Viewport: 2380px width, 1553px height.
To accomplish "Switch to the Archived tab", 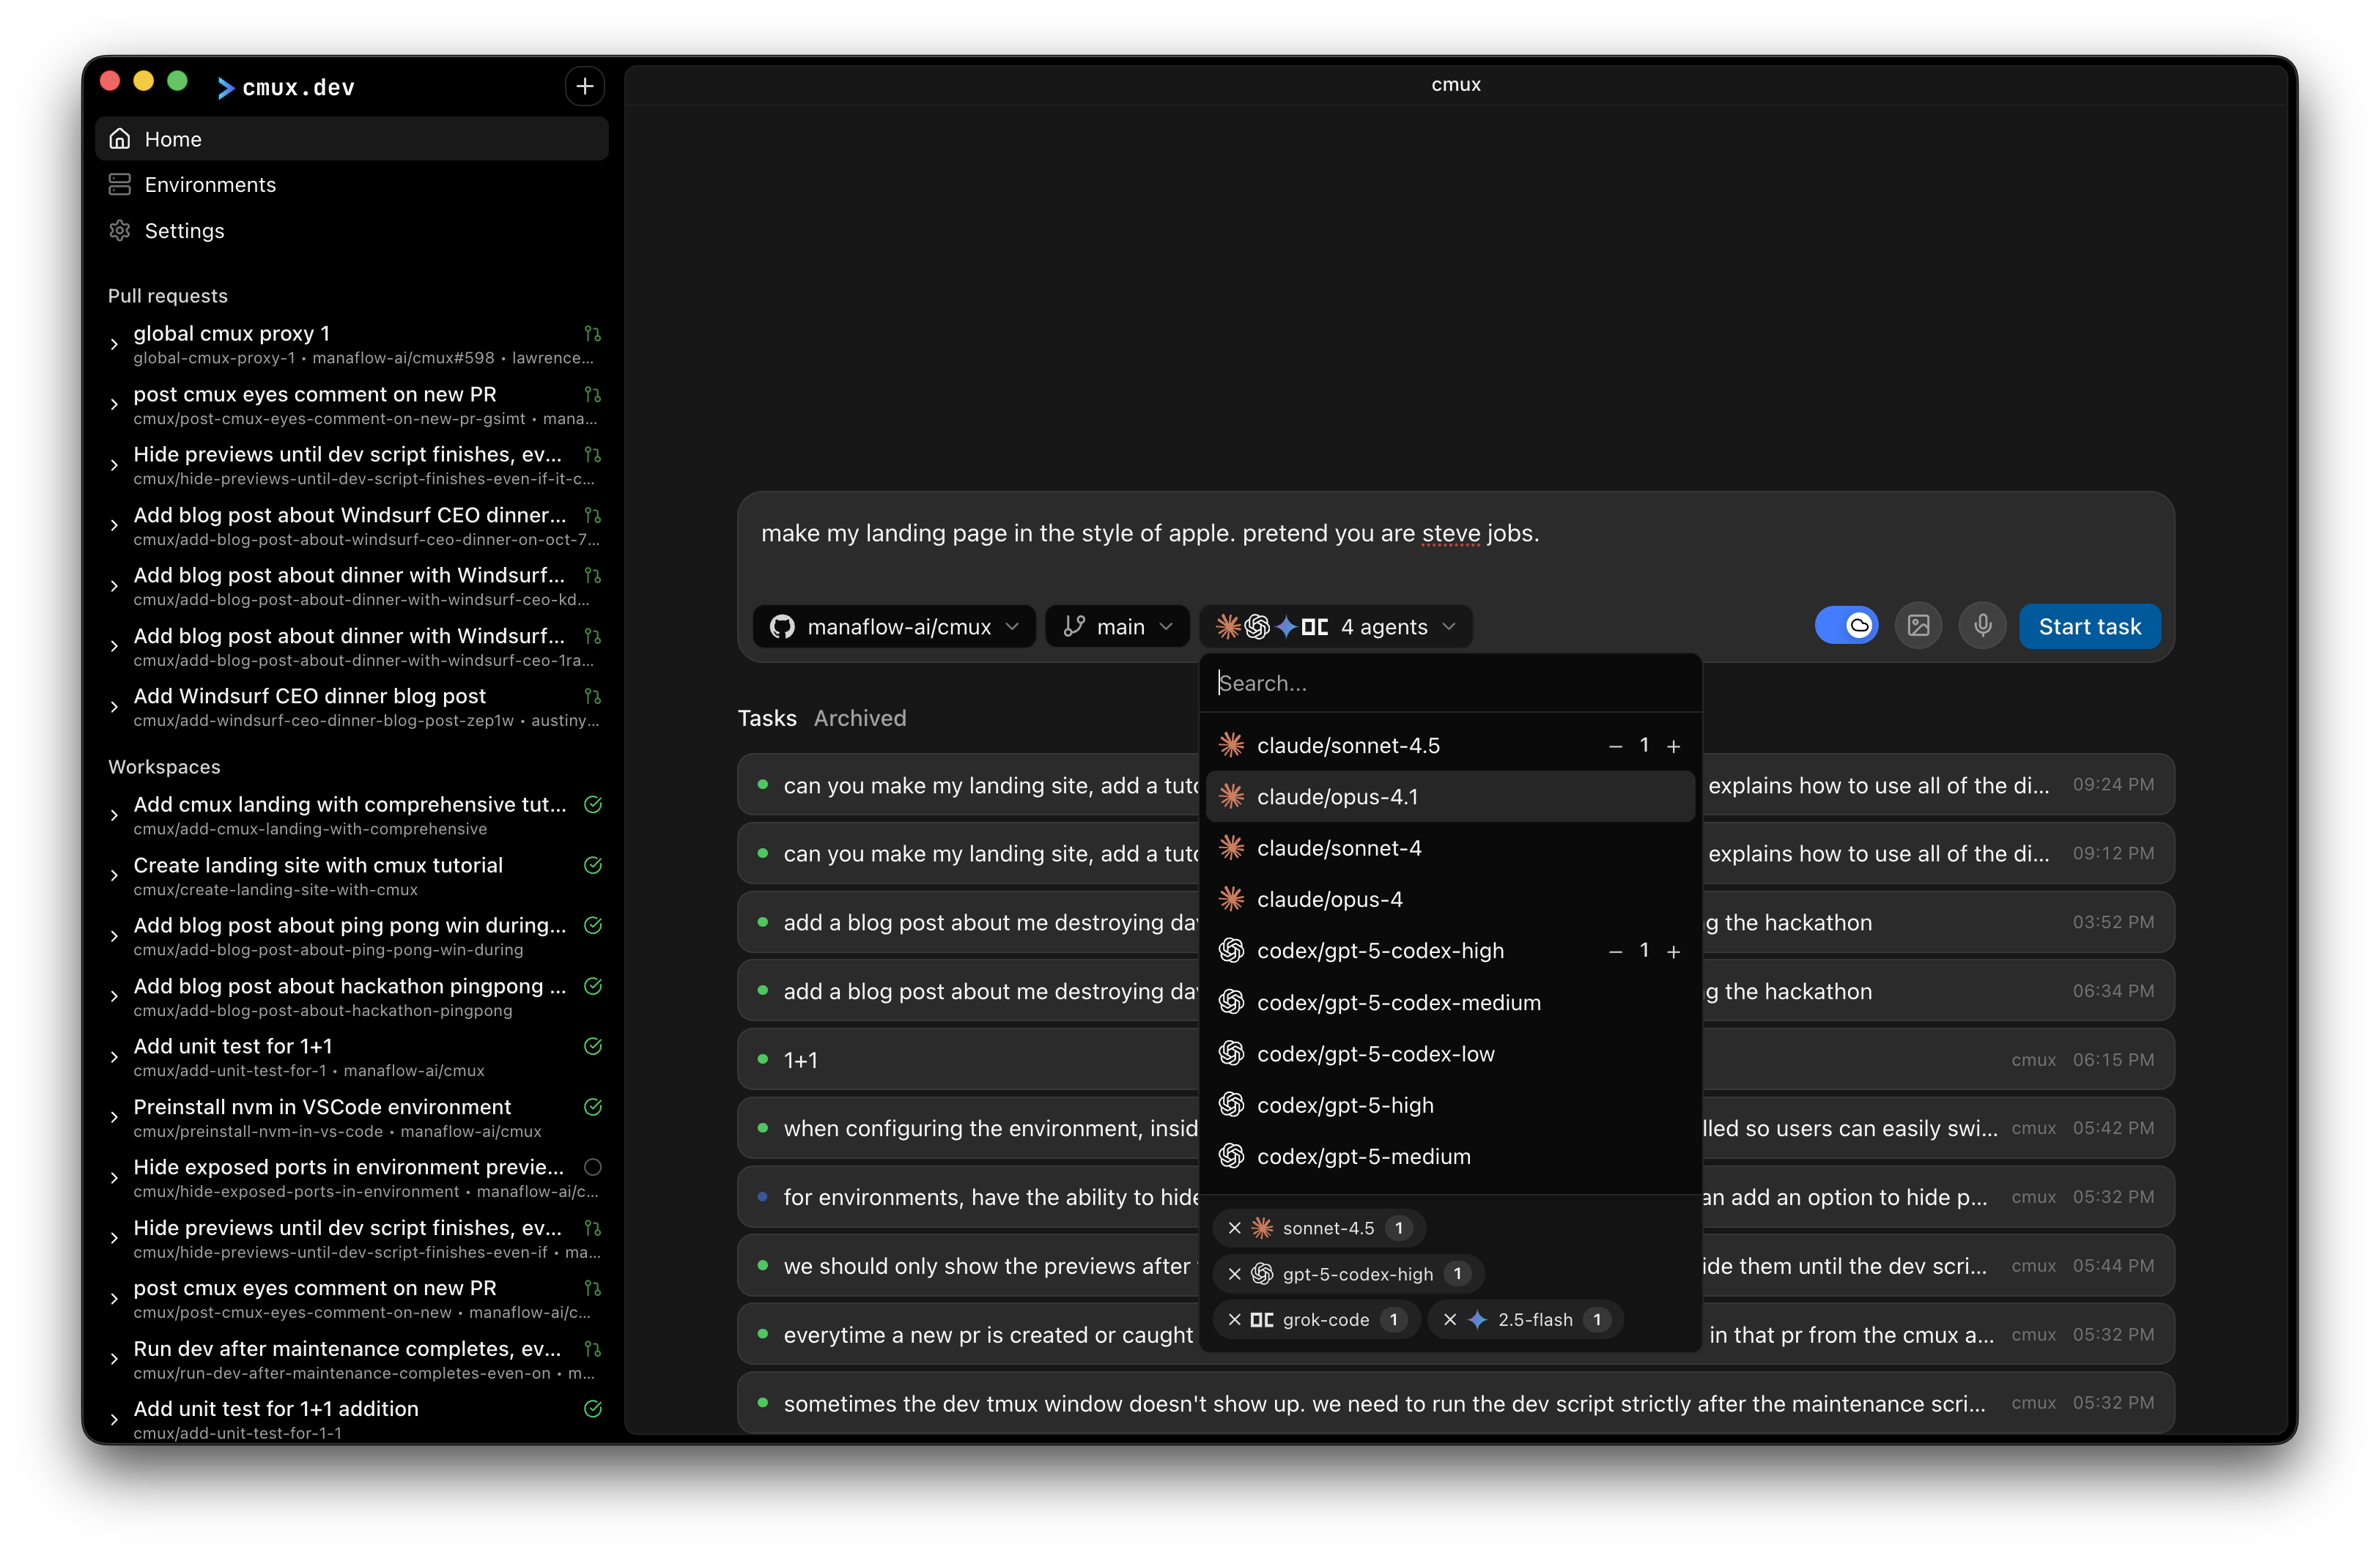I will 859,718.
